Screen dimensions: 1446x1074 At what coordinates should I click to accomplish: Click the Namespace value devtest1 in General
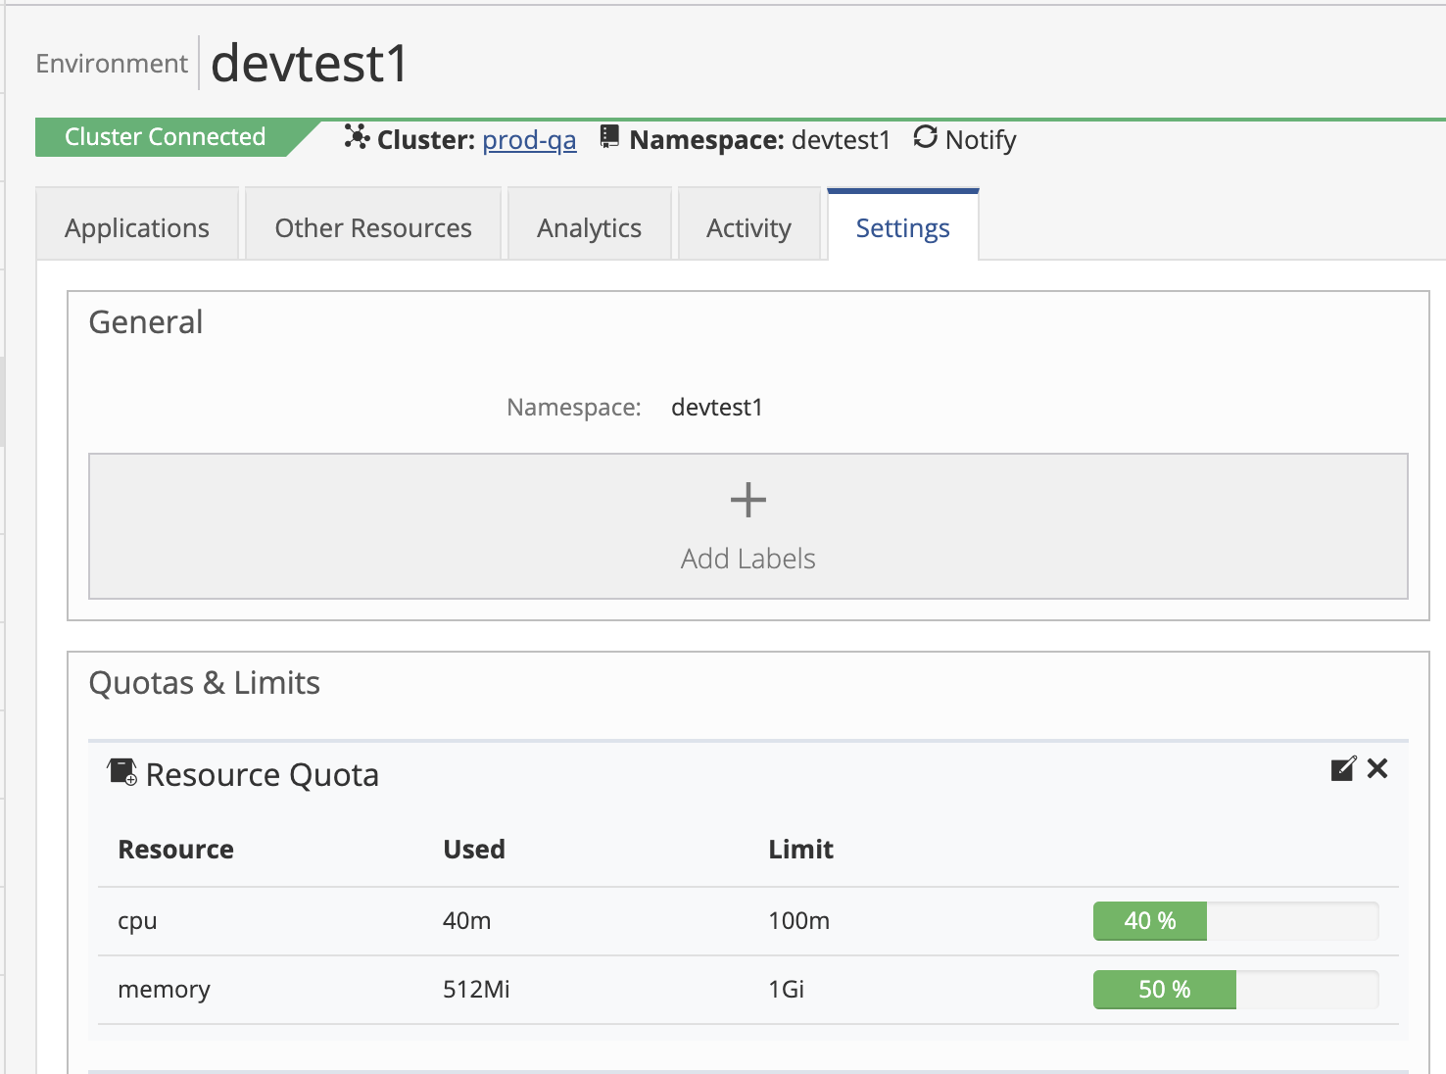coord(717,408)
